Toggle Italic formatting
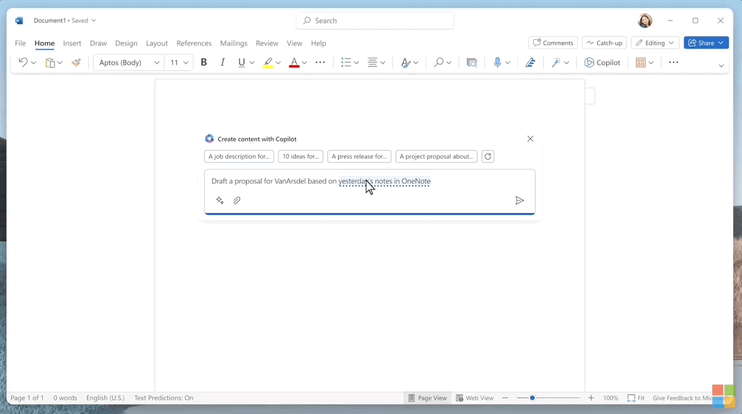Viewport: 742px width, 414px height. click(x=222, y=63)
